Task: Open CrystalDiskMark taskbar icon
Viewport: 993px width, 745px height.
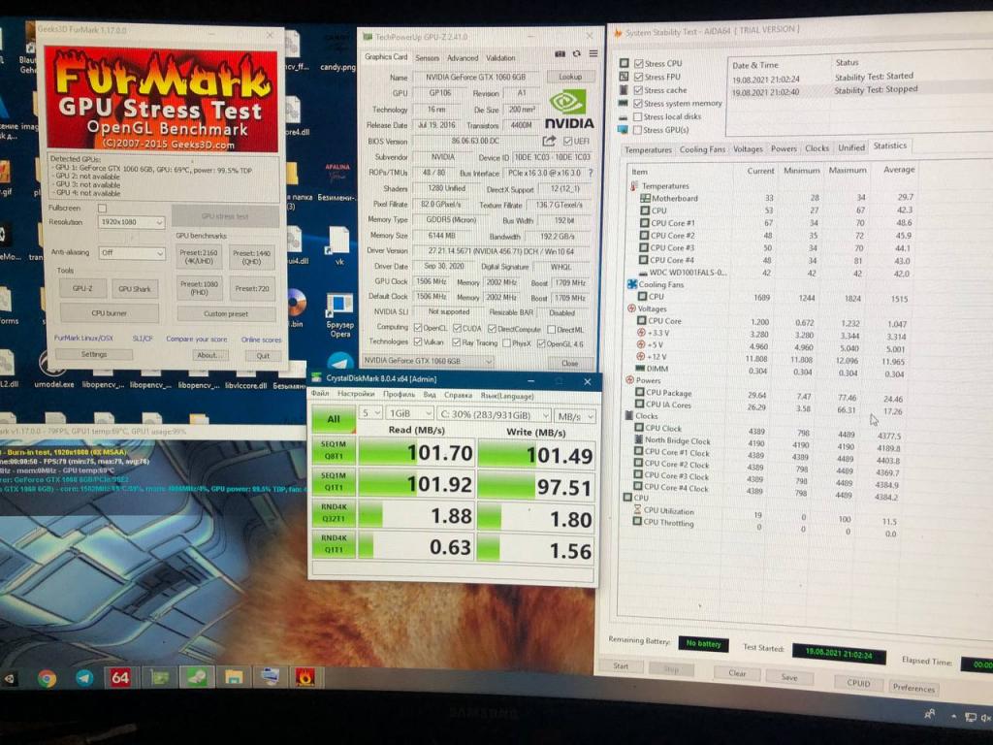Action: tap(196, 678)
